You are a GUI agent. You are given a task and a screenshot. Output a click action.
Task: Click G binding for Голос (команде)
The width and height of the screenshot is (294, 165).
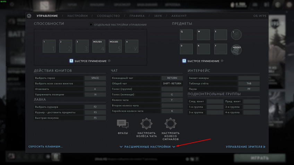pyautogui.click(x=172, y=94)
